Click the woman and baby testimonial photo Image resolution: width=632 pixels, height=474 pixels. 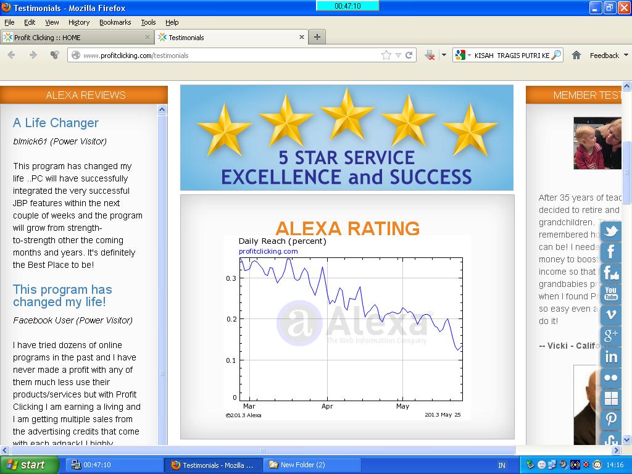pos(597,143)
